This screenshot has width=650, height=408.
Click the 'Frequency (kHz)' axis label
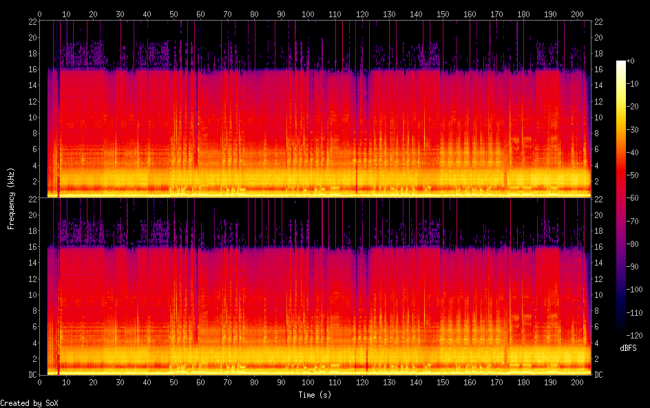click(x=11, y=198)
